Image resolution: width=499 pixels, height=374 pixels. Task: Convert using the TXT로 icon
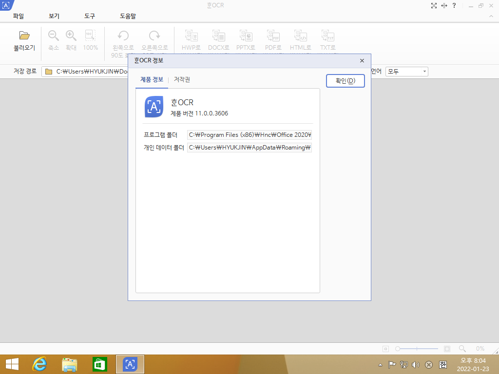pyautogui.click(x=328, y=36)
